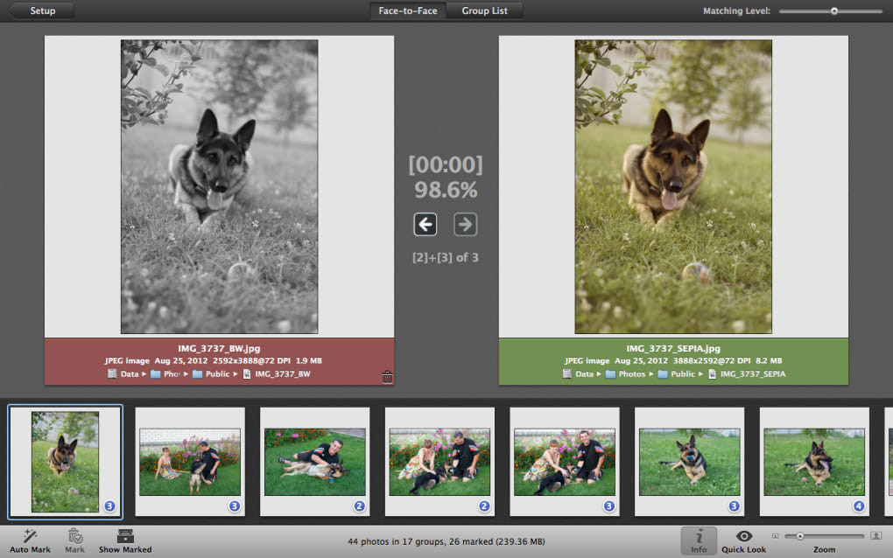Click BW image details 2592x3888@72 DPI
This screenshot has height=558, width=893.
252,360
